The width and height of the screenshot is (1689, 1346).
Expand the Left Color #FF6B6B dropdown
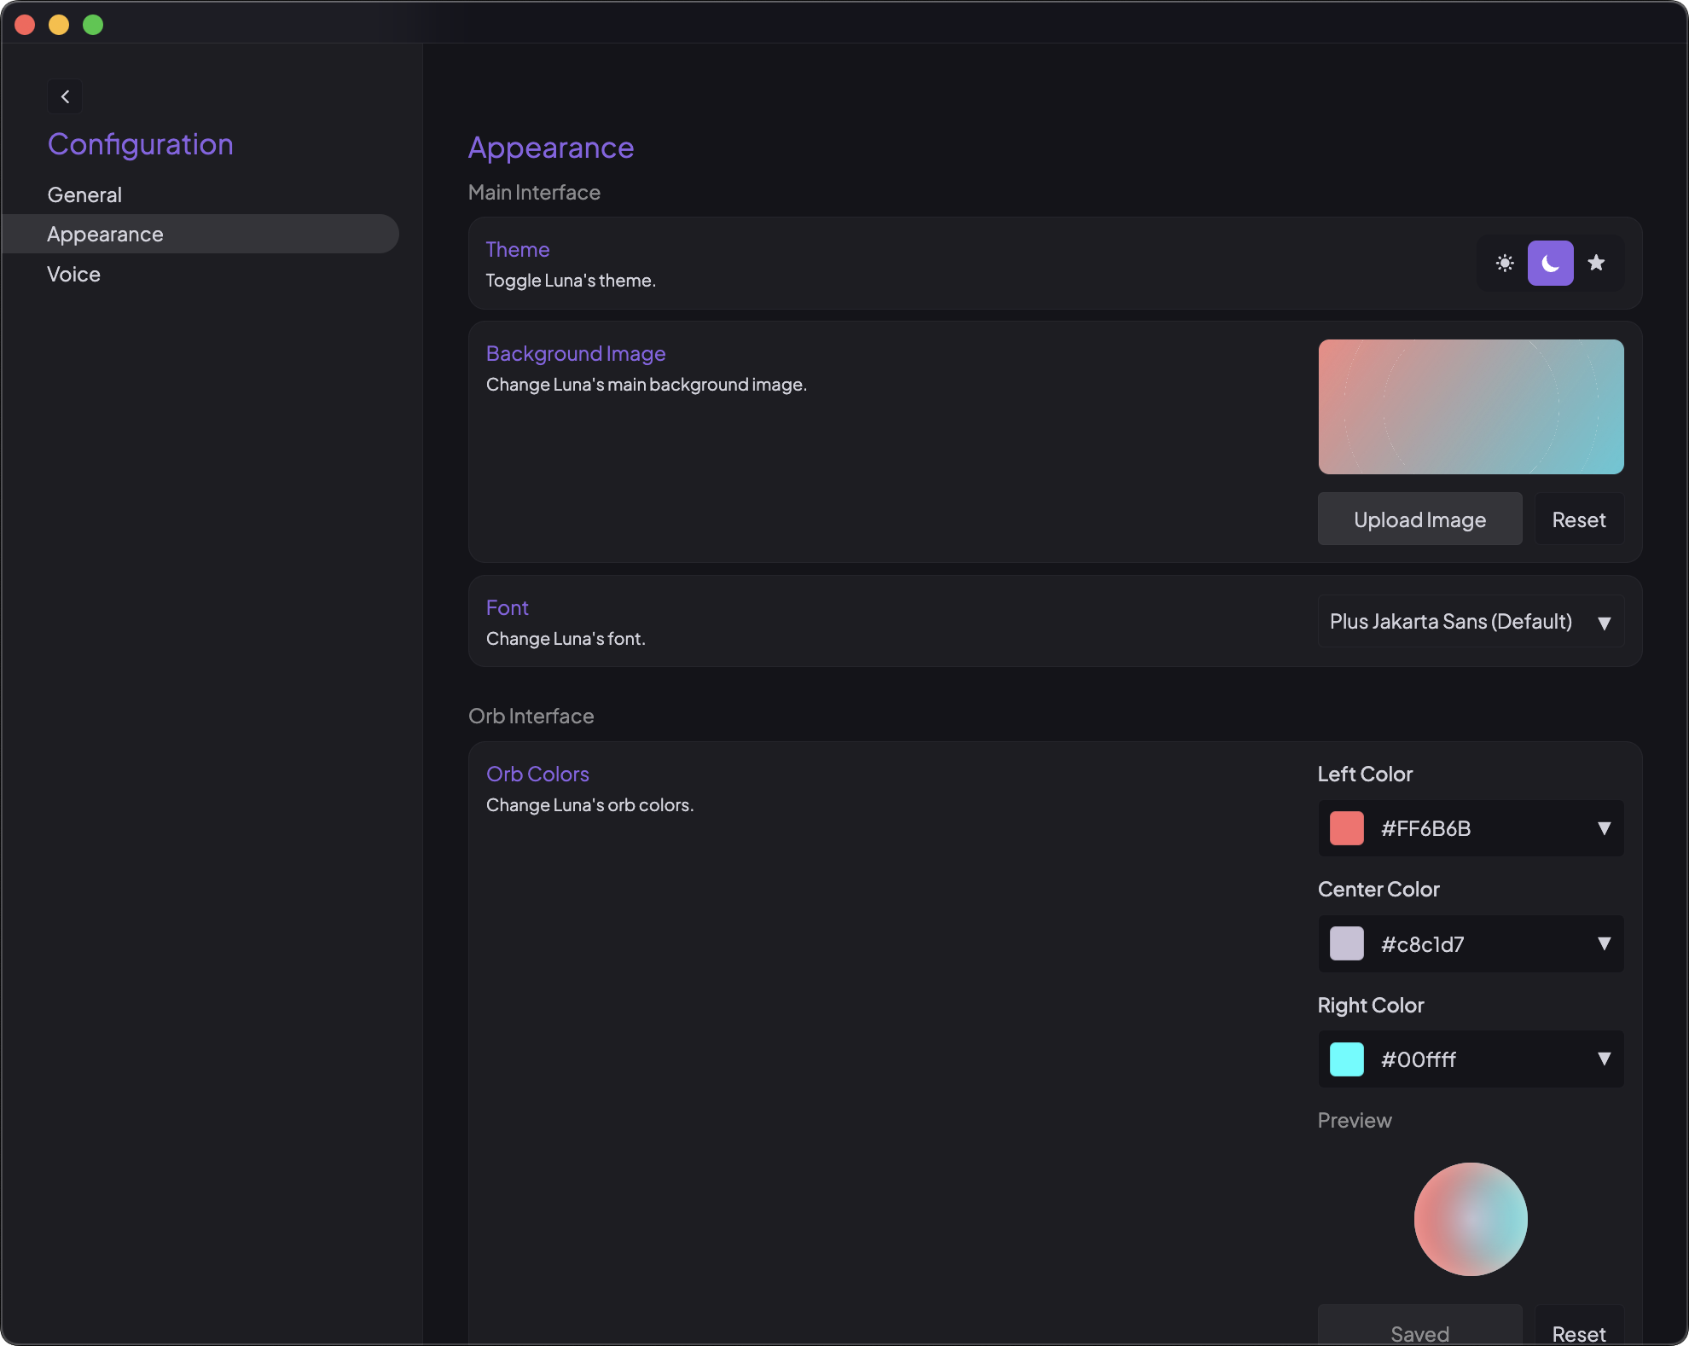1605,828
